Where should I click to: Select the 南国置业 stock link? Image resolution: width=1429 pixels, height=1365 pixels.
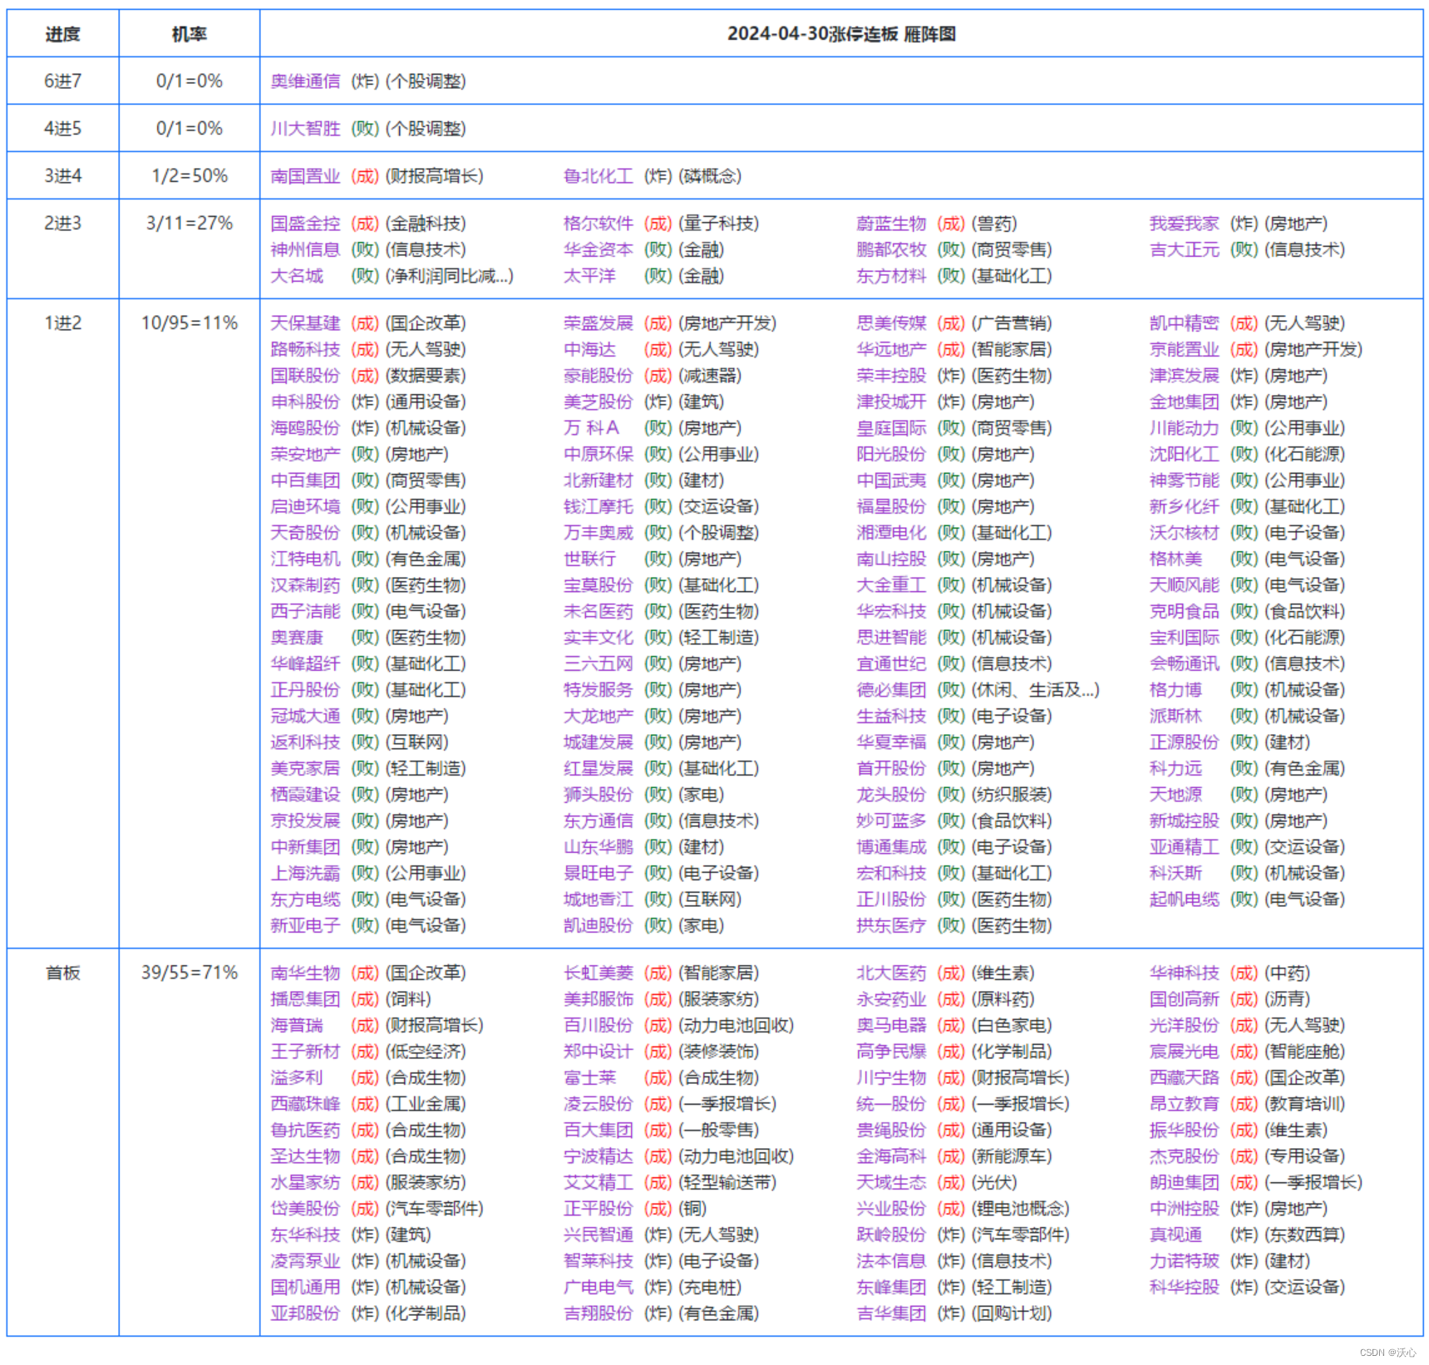click(305, 175)
